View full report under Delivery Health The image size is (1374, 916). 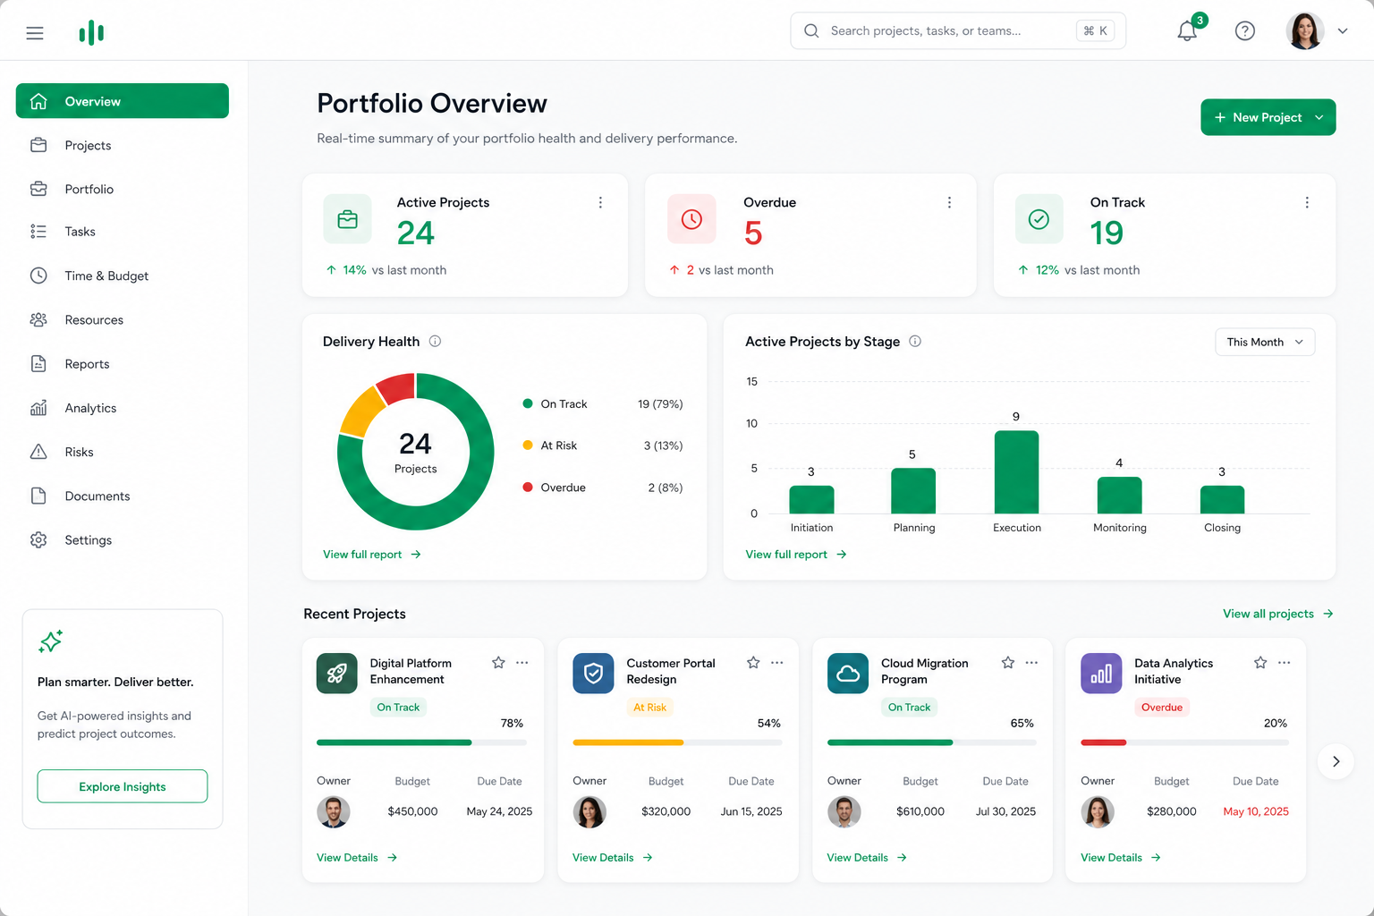[x=372, y=555]
